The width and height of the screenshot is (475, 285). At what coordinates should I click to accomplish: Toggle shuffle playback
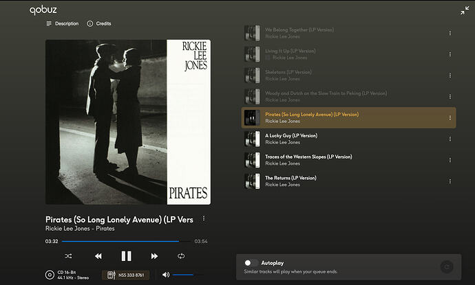68,256
